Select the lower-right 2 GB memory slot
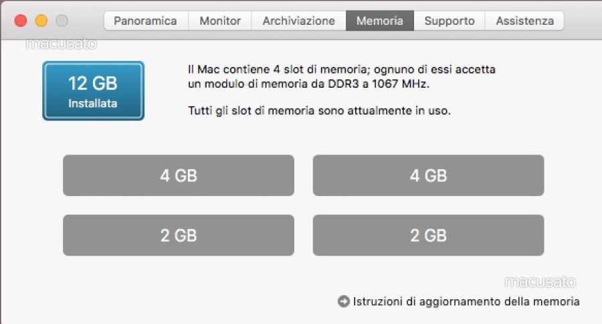The width and height of the screenshot is (602, 324). [x=428, y=235]
